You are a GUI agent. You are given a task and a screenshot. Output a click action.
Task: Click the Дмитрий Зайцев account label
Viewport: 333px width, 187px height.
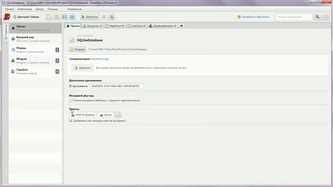tap(27, 17)
